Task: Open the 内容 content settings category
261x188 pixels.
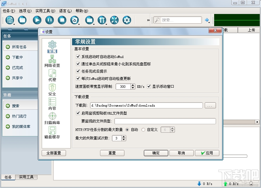Action: 52,104
